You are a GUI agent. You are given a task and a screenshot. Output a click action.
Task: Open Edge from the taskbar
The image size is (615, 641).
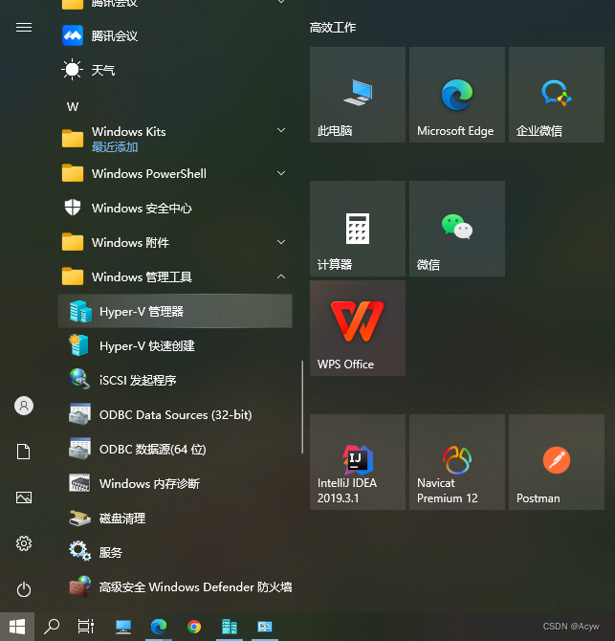coord(159,627)
